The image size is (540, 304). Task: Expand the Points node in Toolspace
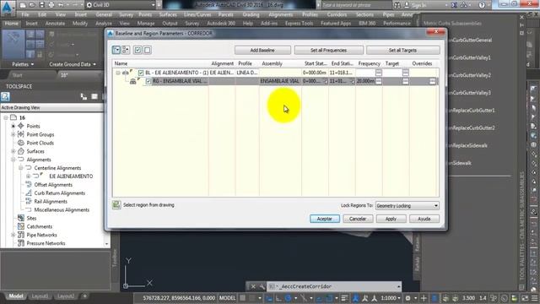(13, 126)
